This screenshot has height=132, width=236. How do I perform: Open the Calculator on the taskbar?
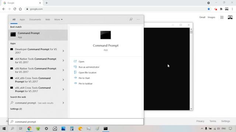point(72,129)
